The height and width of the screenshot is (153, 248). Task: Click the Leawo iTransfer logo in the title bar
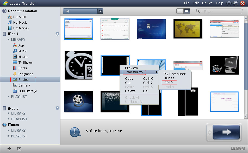tap(5, 3)
